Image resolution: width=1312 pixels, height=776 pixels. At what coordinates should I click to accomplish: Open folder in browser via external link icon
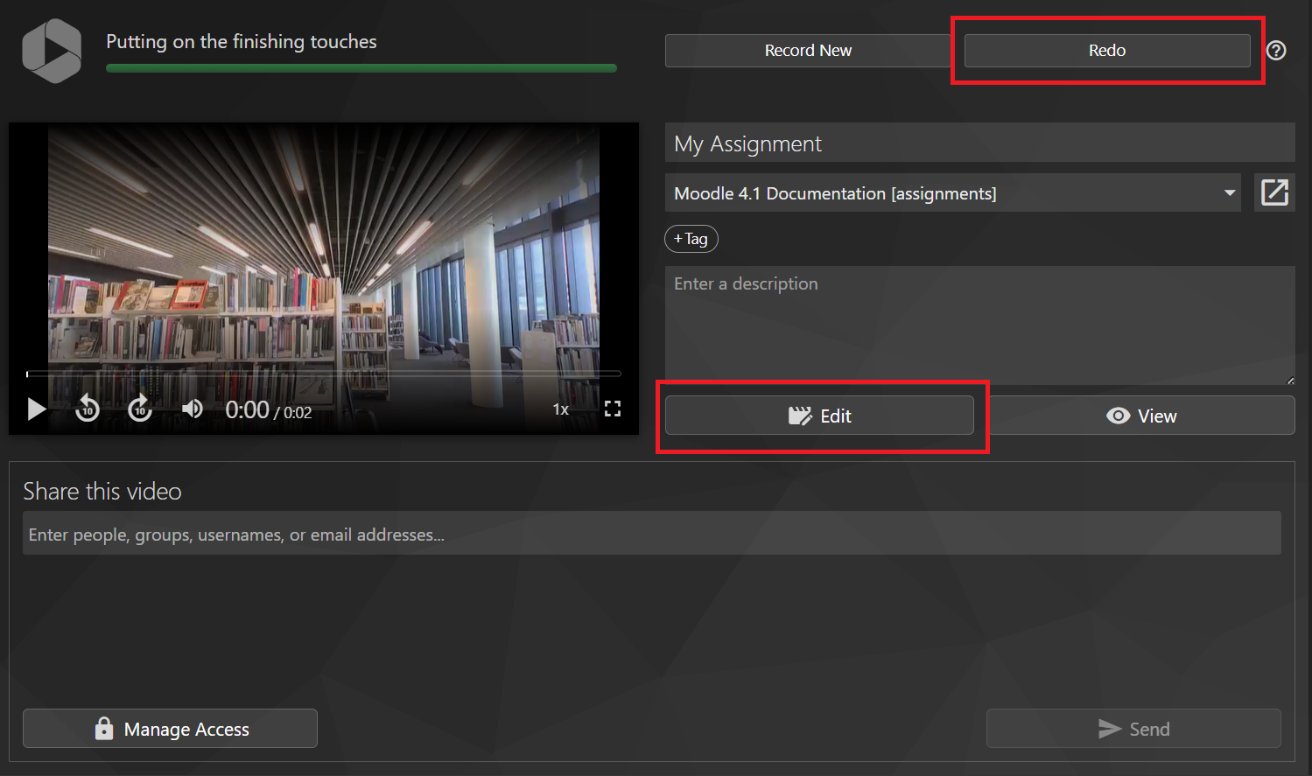click(1274, 192)
